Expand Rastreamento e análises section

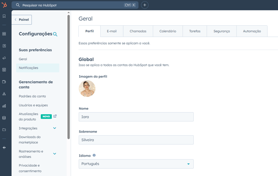[x=55, y=154]
